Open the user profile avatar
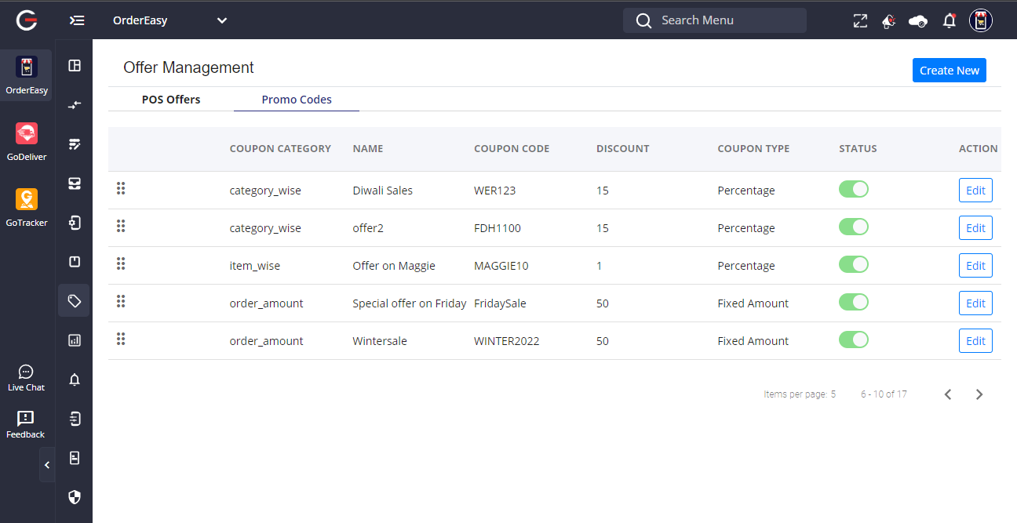 (980, 20)
